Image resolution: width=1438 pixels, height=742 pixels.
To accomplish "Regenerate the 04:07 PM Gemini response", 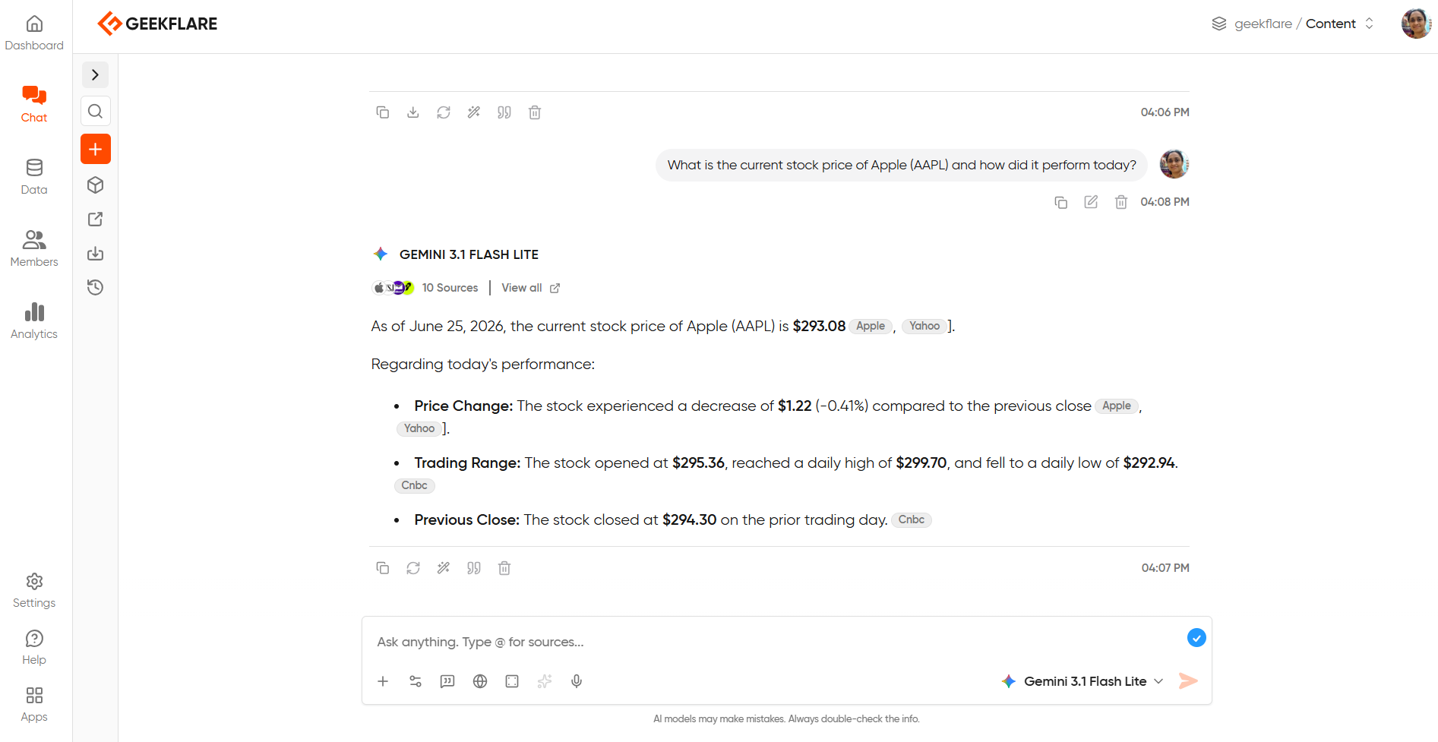I will tap(413, 568).
